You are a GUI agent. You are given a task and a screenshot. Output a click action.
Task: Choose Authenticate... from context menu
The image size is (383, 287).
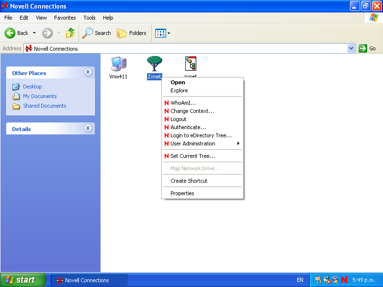point(203,127)
